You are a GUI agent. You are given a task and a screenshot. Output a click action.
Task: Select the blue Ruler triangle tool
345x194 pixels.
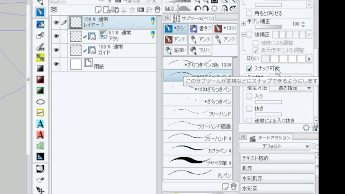tap(40, 157)
